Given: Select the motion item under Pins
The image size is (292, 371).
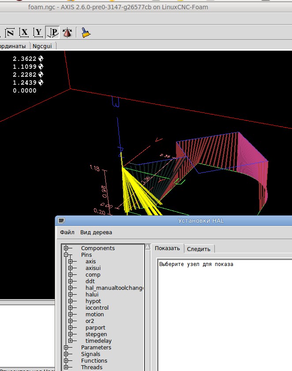Looking at the screenshot, I should 94,315.
